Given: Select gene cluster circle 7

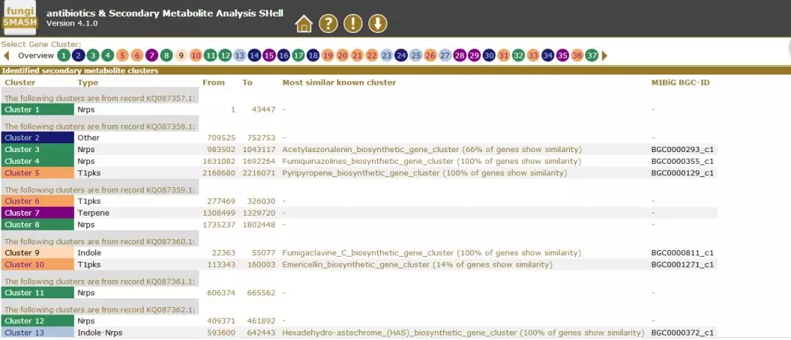Looking at the screenshot, I should (x=152, y=56).
